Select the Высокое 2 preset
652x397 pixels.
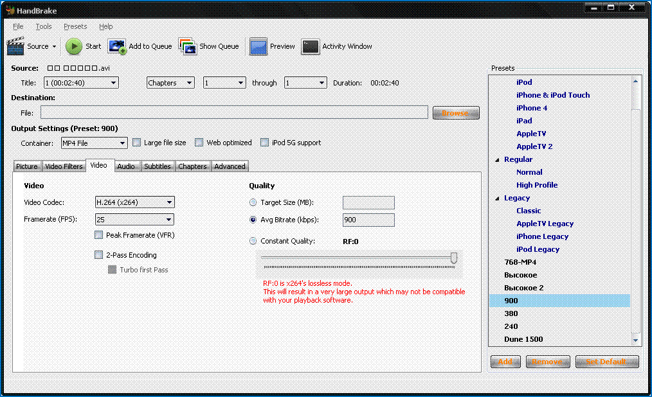524,288
